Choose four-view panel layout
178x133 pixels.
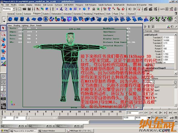click(x=3, y=82)
